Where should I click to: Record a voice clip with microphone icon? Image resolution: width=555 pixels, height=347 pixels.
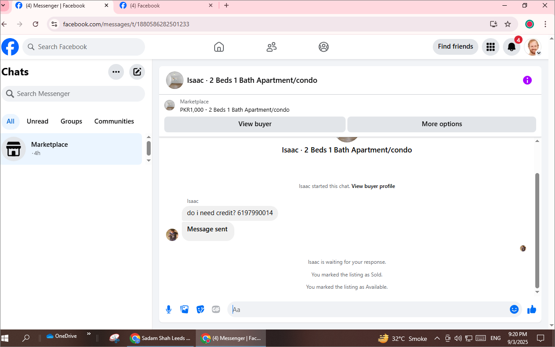(169, 309)
